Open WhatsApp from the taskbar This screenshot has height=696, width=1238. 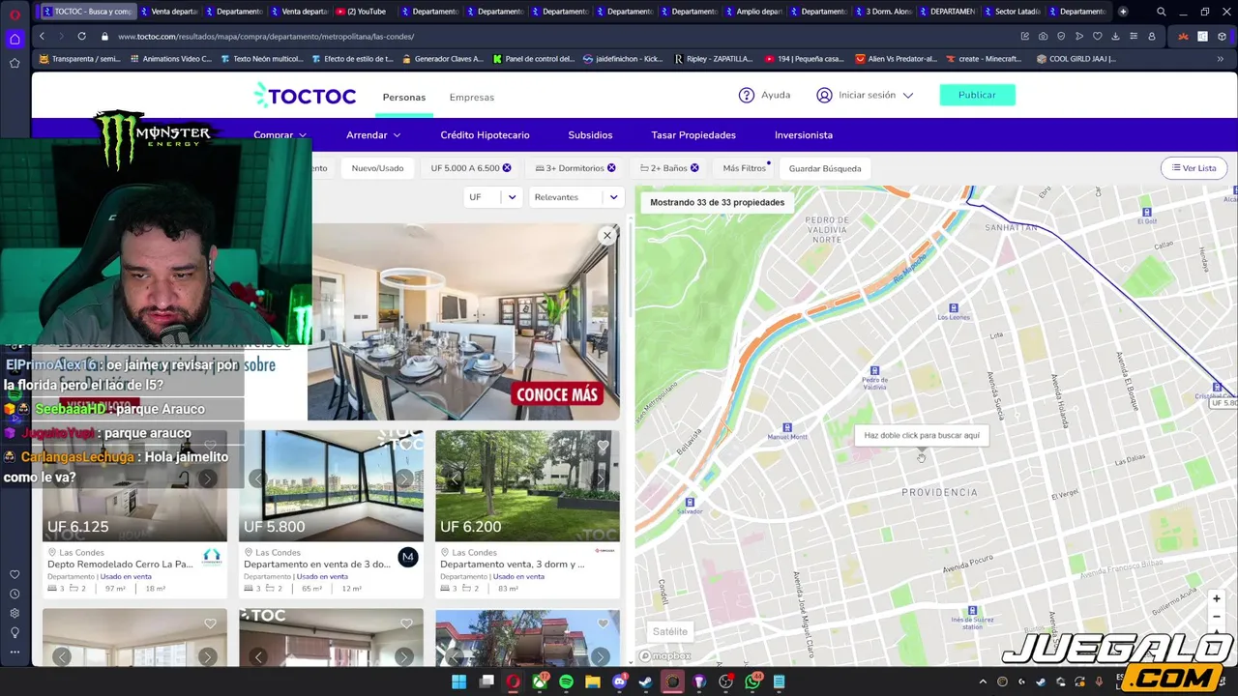pyautogui.click(x=752, y=681)
